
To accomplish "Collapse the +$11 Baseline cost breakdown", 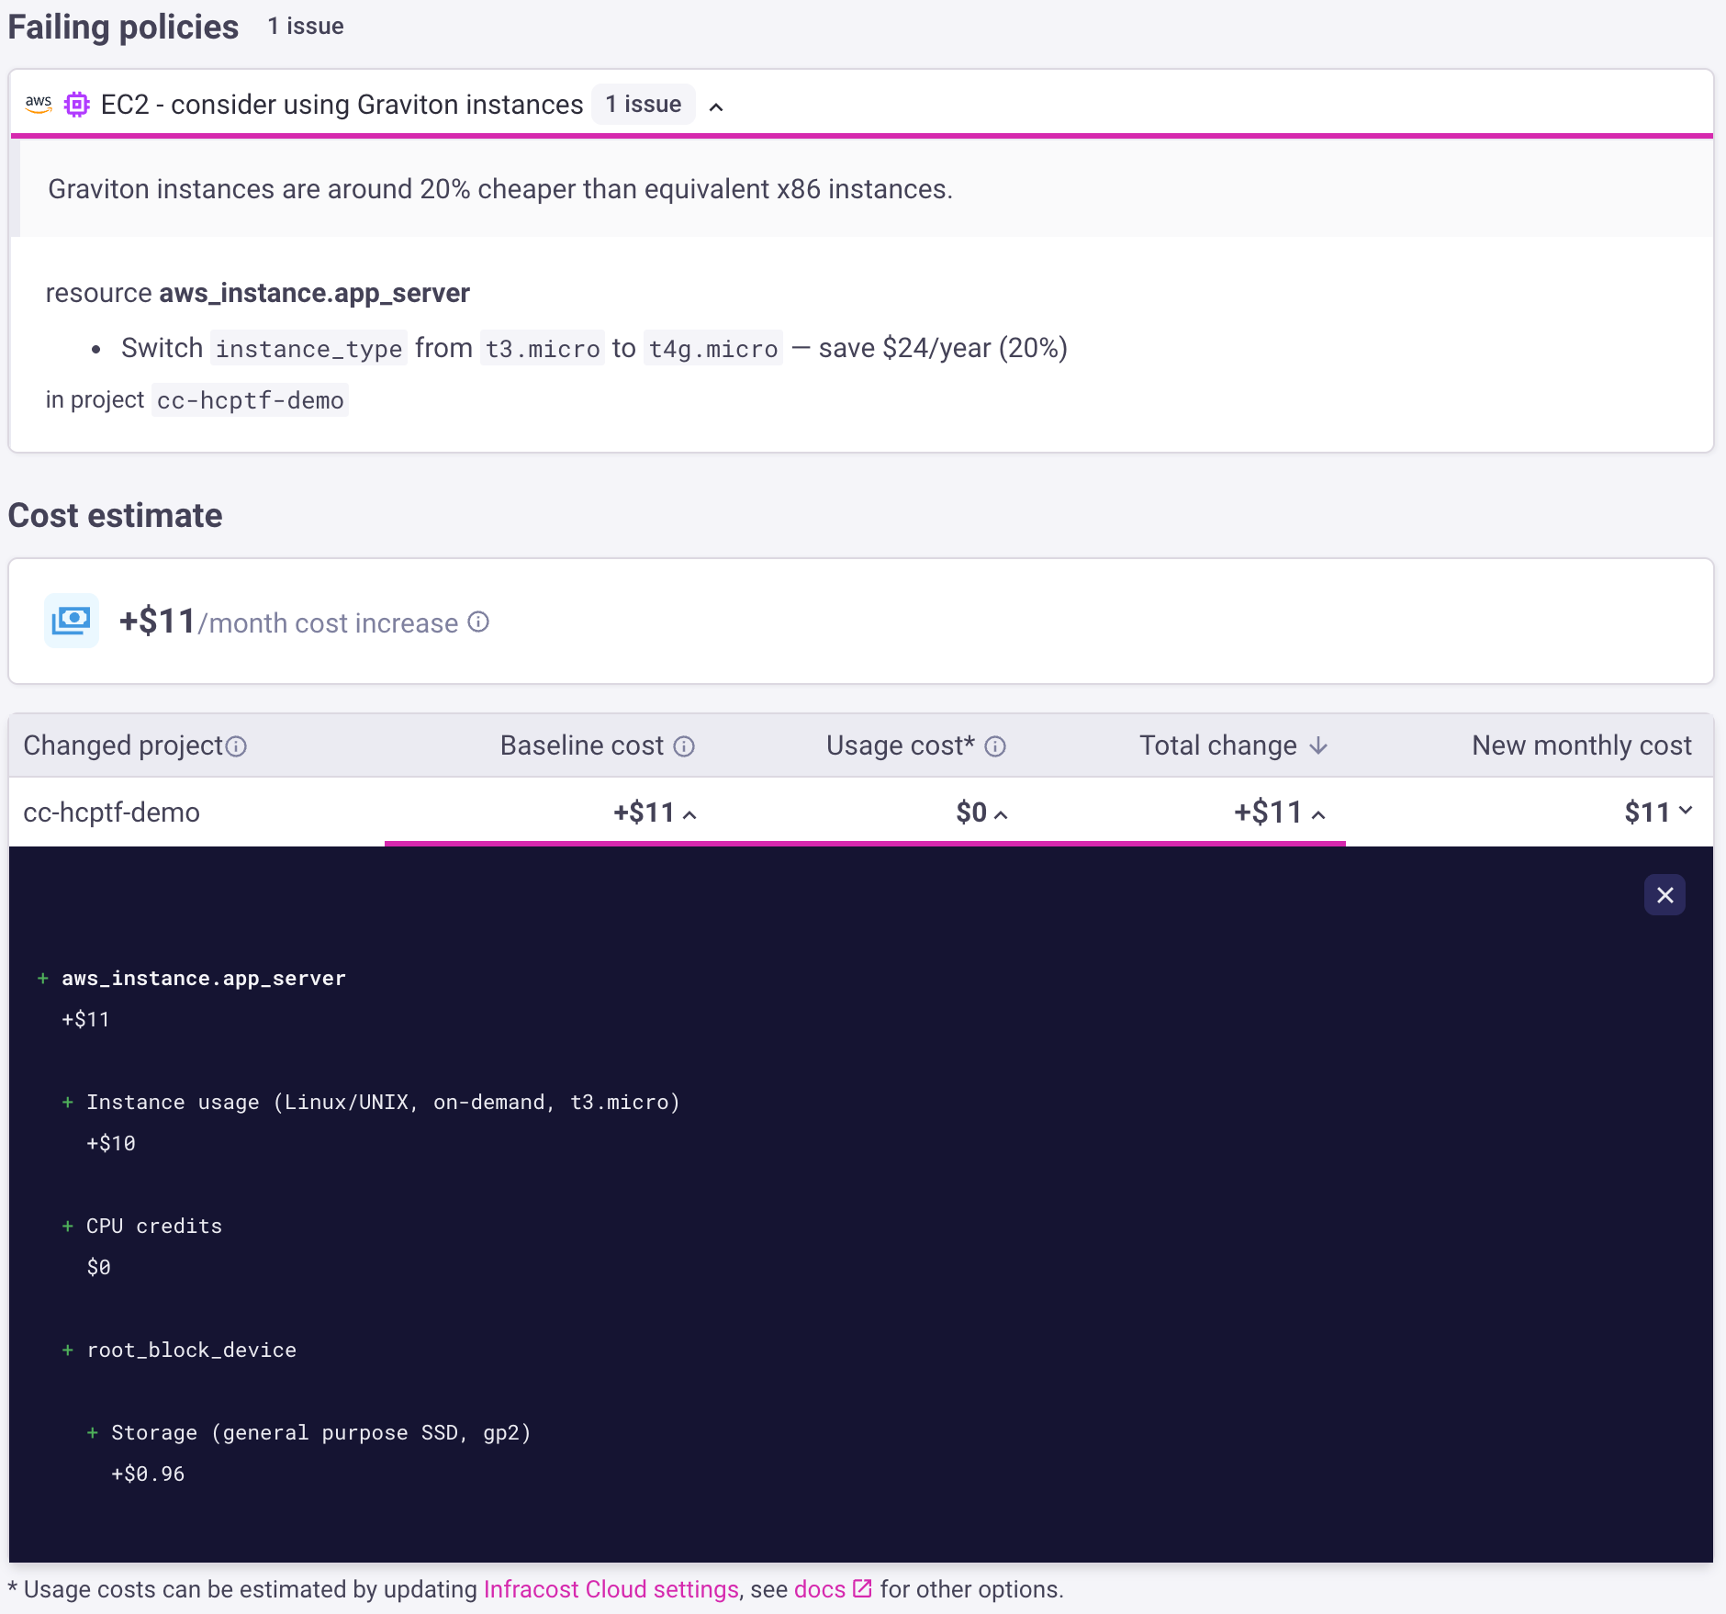I will coord(689,814).
